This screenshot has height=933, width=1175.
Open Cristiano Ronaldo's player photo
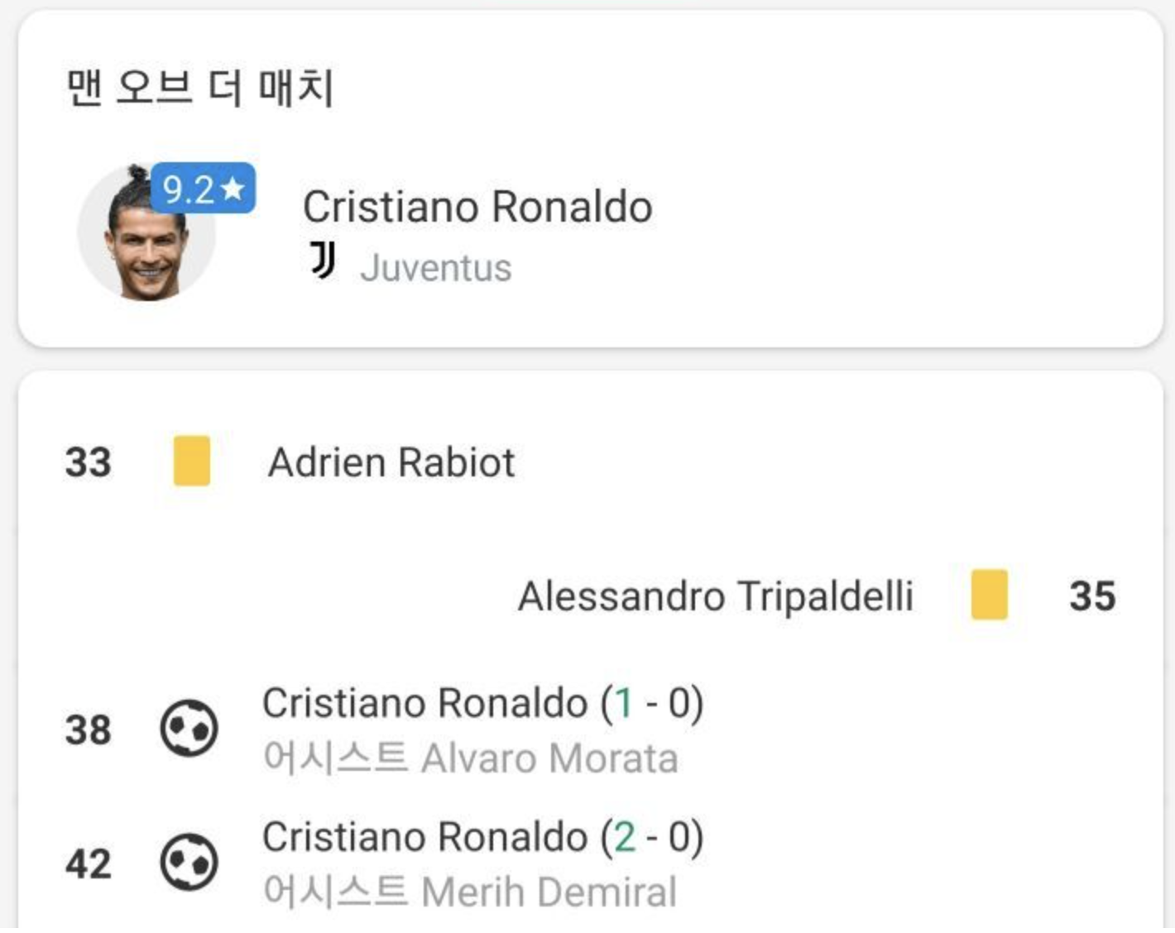147,232
